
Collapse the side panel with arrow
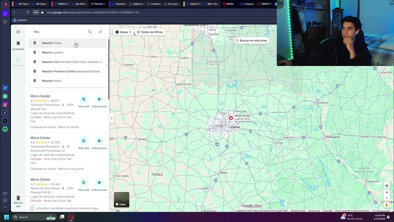click(111, 118)
